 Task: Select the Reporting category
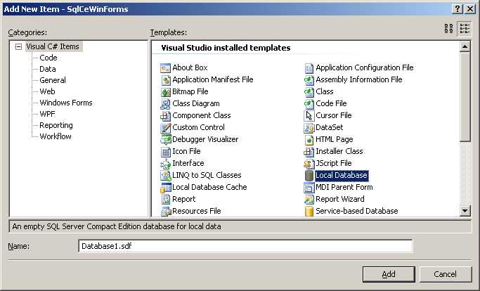coord(56,125)
